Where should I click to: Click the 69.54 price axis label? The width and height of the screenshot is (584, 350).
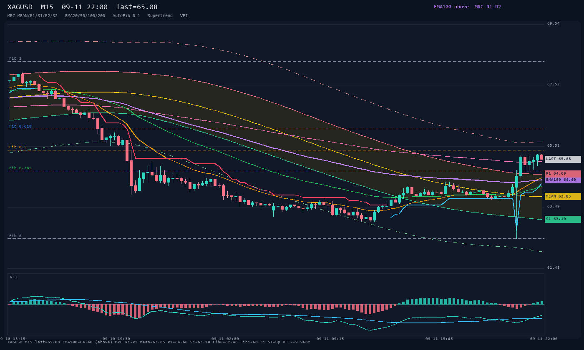(x=554, y=23)
